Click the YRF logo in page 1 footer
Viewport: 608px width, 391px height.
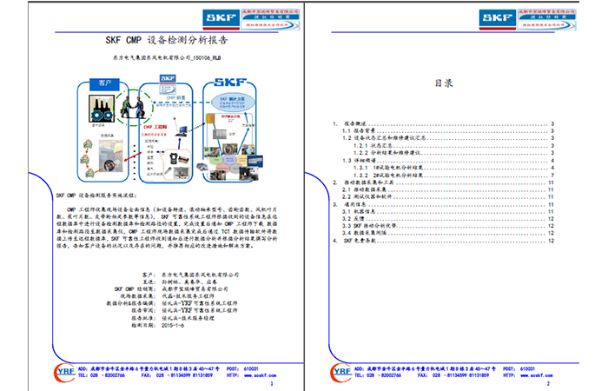pos(64,373)
